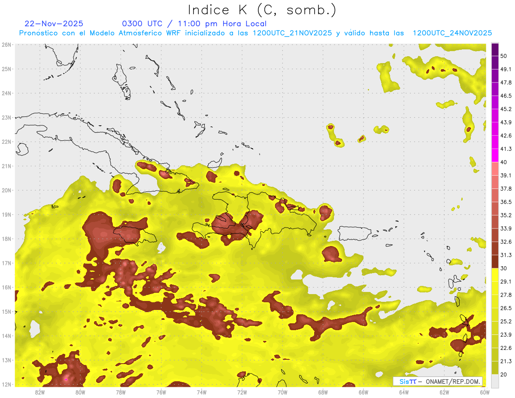Click the colorbar label "31.3"
515x398 pixels.
506,255
